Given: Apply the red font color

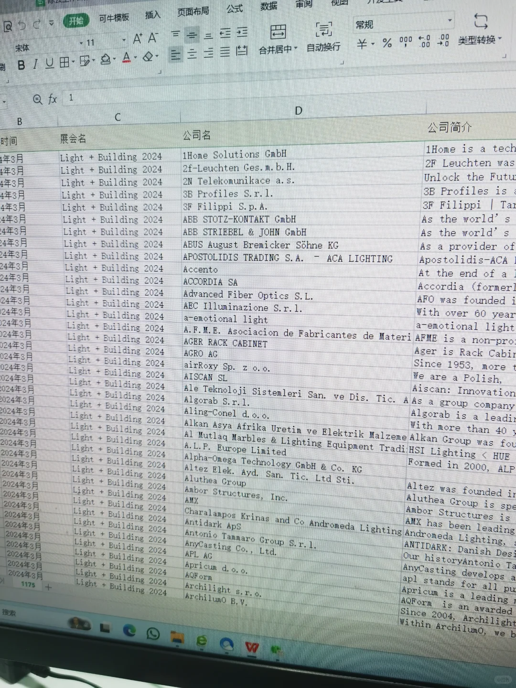Looking at the screenshot, I should [x=126, y=58].
